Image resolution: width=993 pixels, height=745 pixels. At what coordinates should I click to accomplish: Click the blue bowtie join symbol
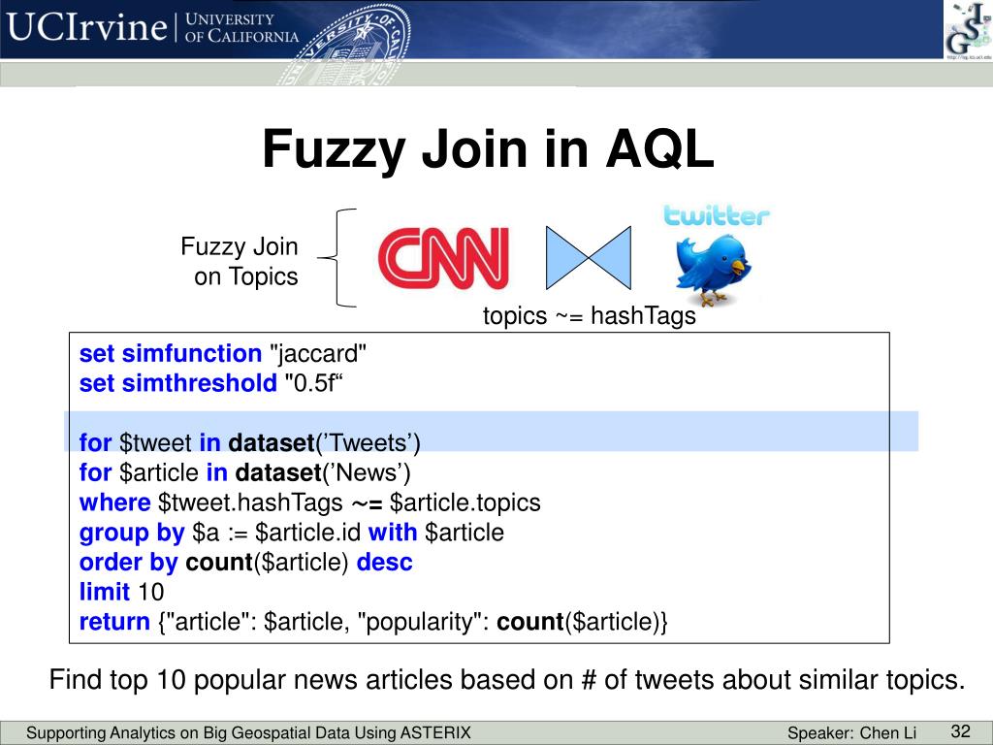pos(589,258)
